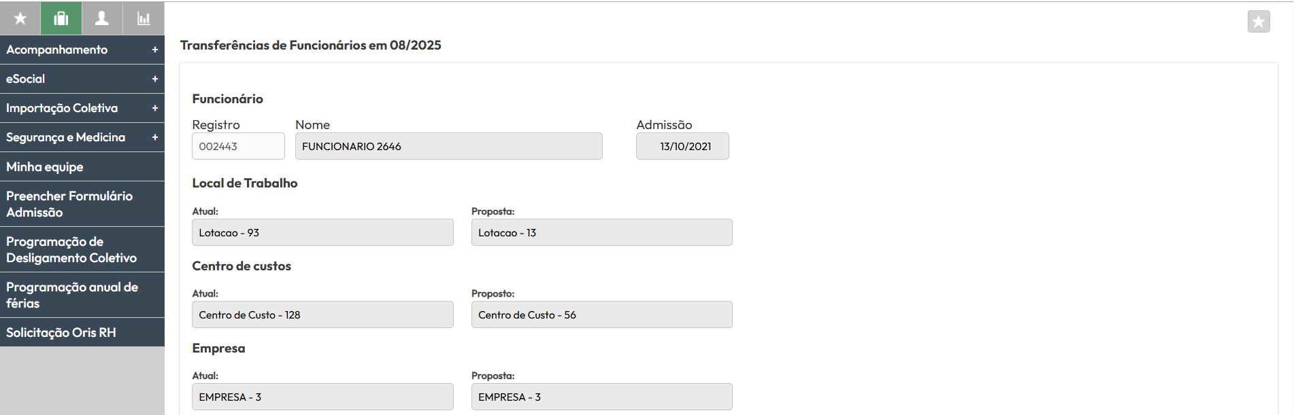Switch to the bar chart reports icon
This screenshot has height=415, width=1294.
coord(144,18)
